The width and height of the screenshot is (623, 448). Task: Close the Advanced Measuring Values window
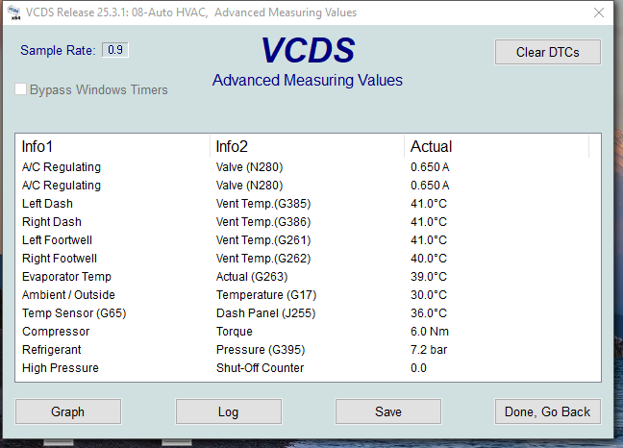point(599,12)
